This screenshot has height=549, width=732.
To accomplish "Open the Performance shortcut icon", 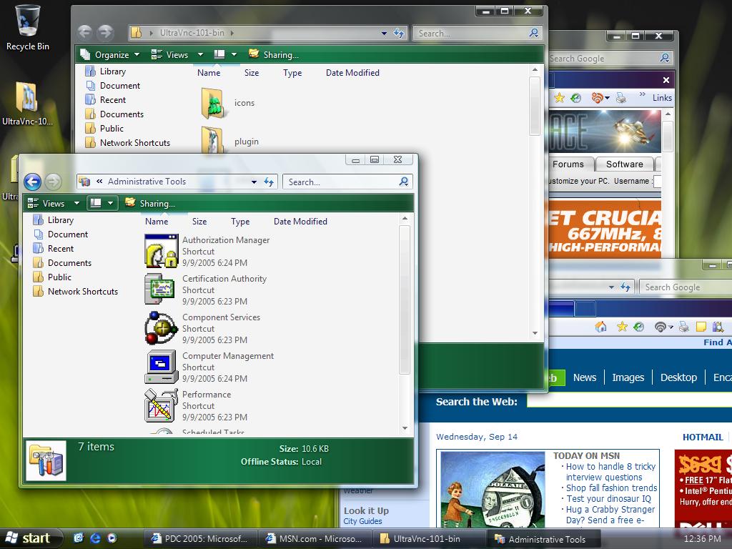I will pyautogui.click(x=161, y=405).
